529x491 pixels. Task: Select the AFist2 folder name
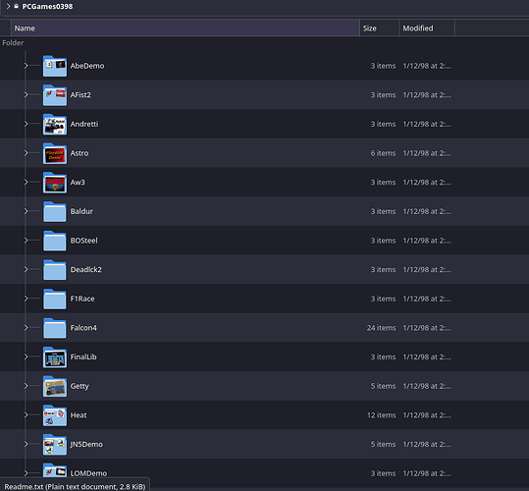point(80,95)
